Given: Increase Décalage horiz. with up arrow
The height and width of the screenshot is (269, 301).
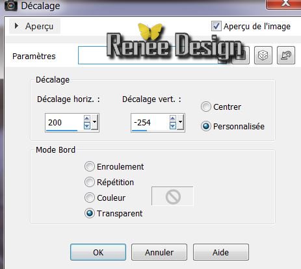Looking at the screenshot, I should [x=87, y=119].
